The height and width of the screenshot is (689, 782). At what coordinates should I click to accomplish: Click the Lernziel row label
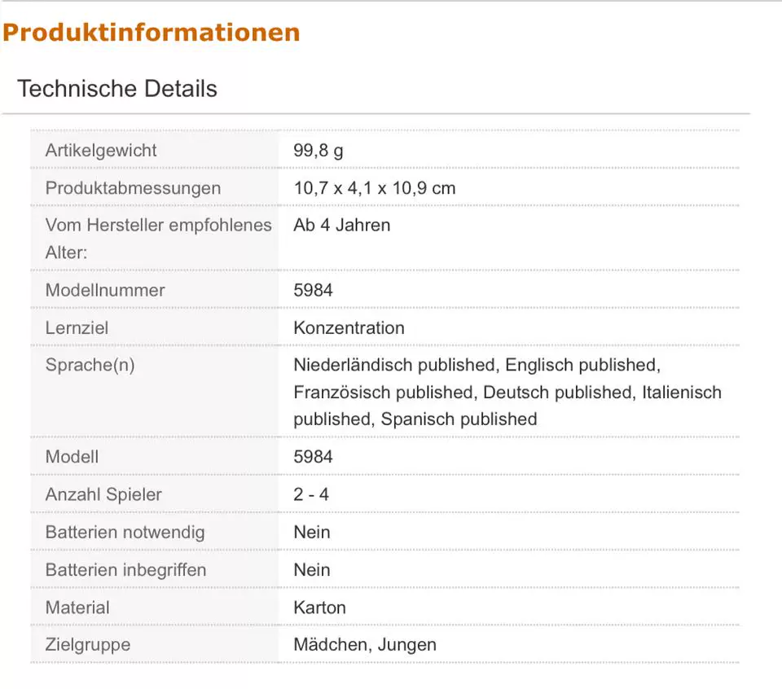(x=77, y=327)
